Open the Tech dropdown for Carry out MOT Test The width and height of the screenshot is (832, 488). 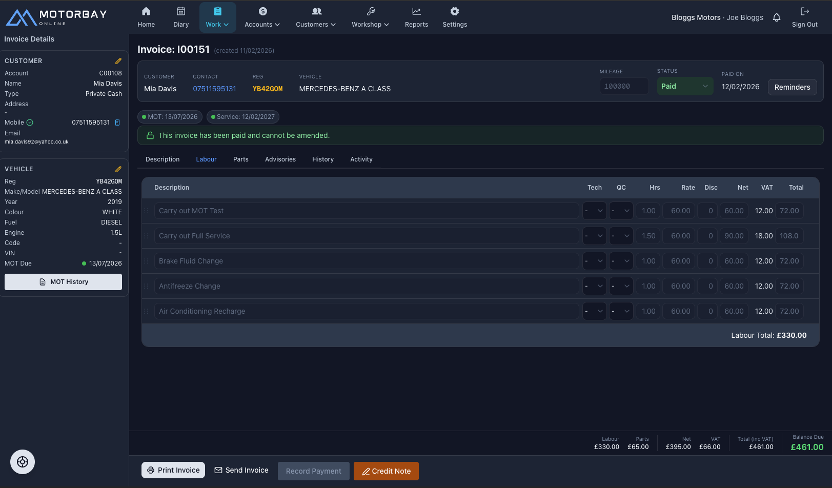pos(594,210)
